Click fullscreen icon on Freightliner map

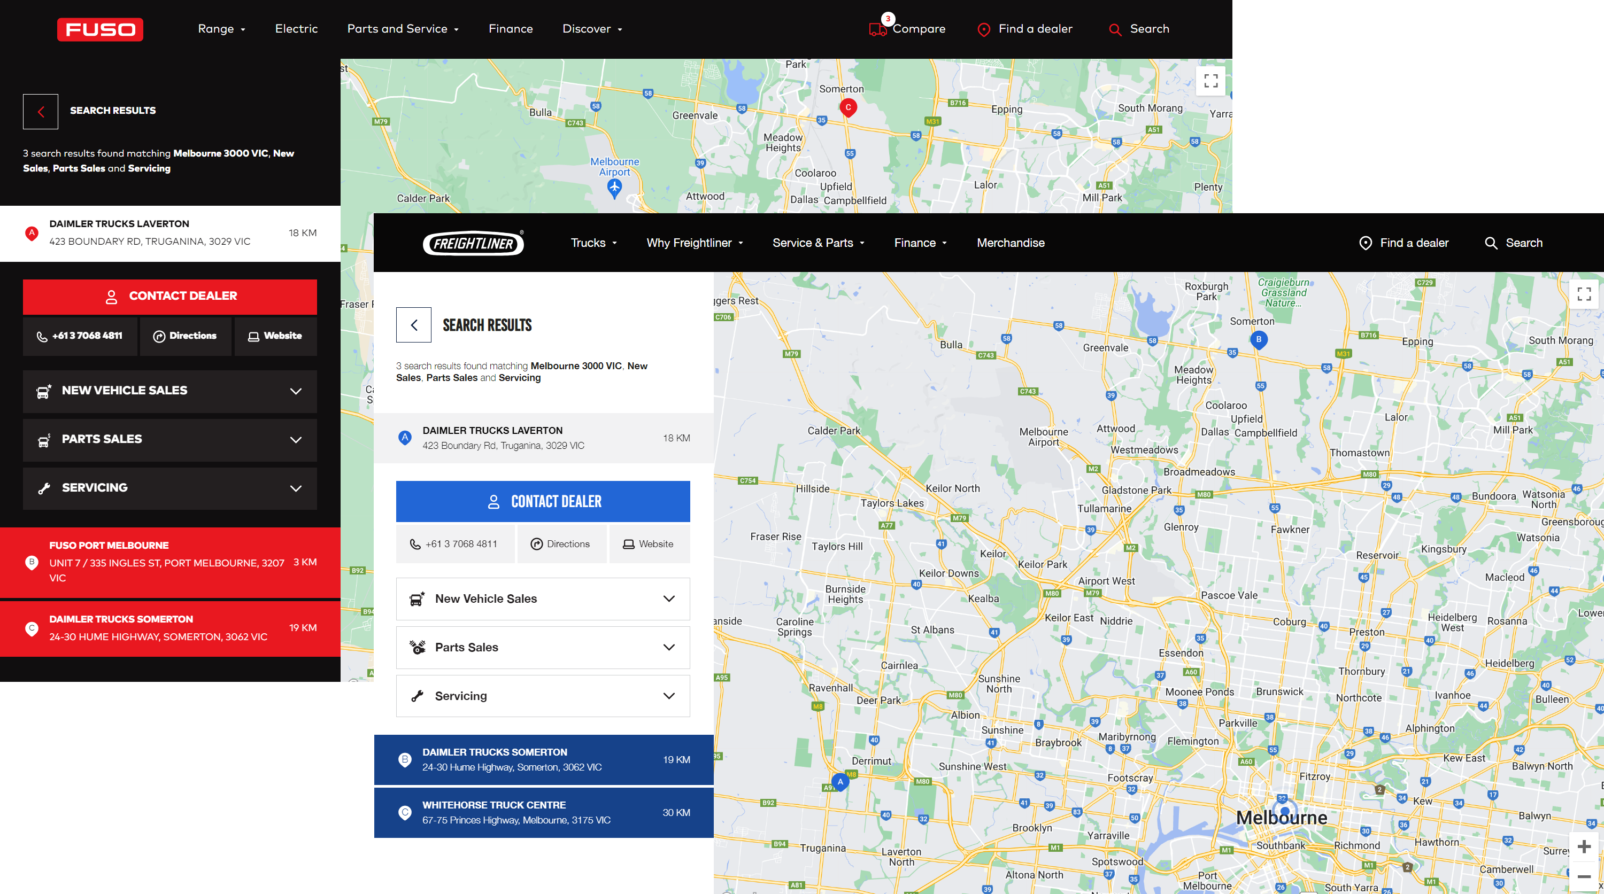[x=1584, y=293]
